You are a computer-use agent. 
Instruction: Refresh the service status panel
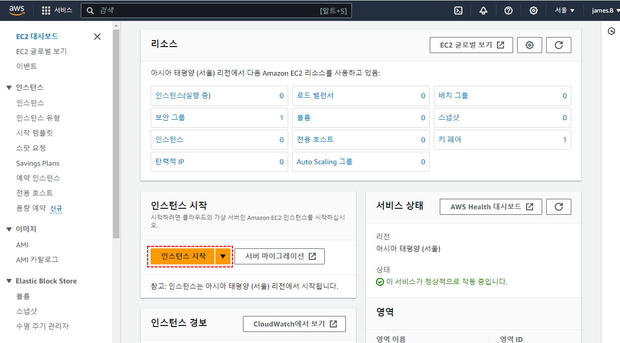coord(559,207)
